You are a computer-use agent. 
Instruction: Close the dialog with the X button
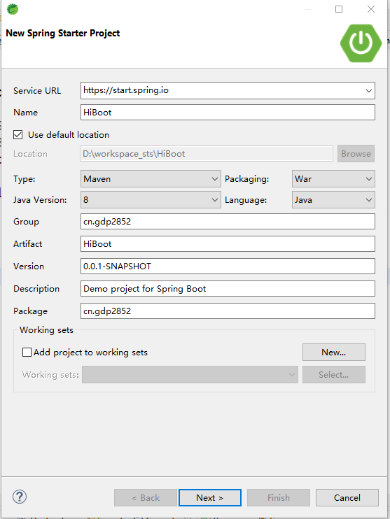(371, 9)
